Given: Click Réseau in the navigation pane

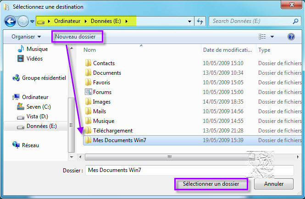Looking at the screenshot, I should coord(30,145).
